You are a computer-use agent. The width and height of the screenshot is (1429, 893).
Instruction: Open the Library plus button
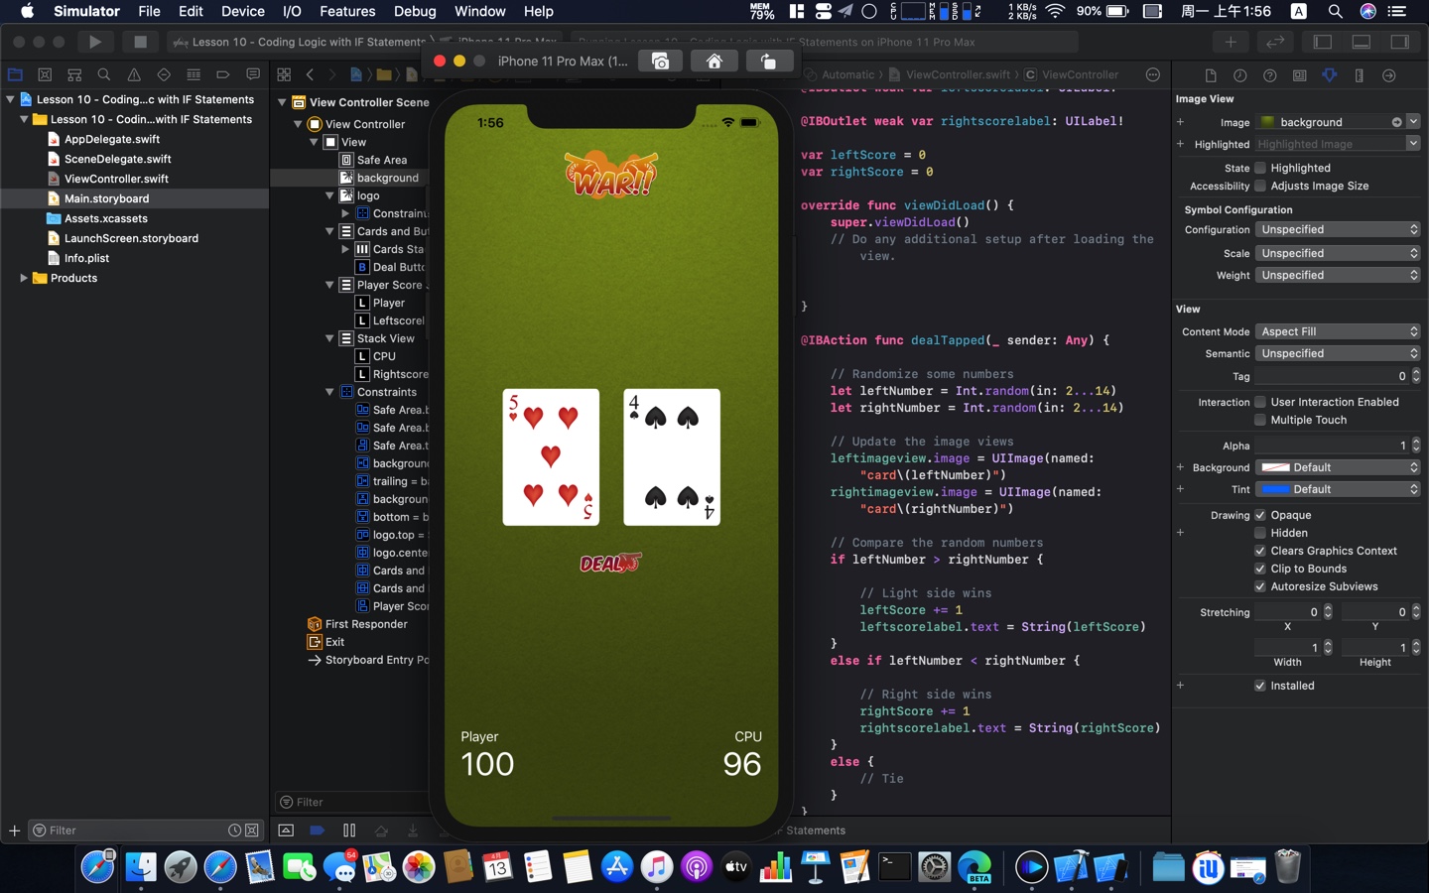coord(1230,42)
